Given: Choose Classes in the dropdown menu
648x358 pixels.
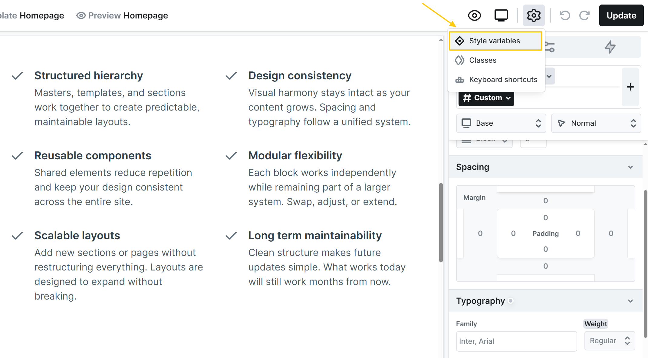Looking at the screenshot, I should pos(483,60).
